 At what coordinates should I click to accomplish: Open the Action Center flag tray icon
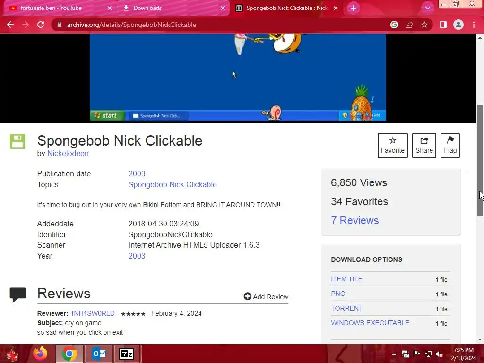pyautogui.click(x=417, y=354)
